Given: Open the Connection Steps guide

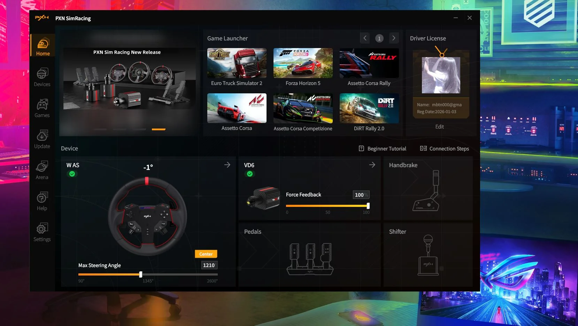Looking at the screenshot, I should point(444,149).
